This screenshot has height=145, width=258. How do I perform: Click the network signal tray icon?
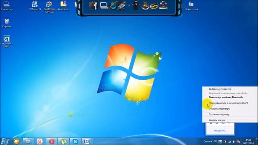tap(229, 142)
